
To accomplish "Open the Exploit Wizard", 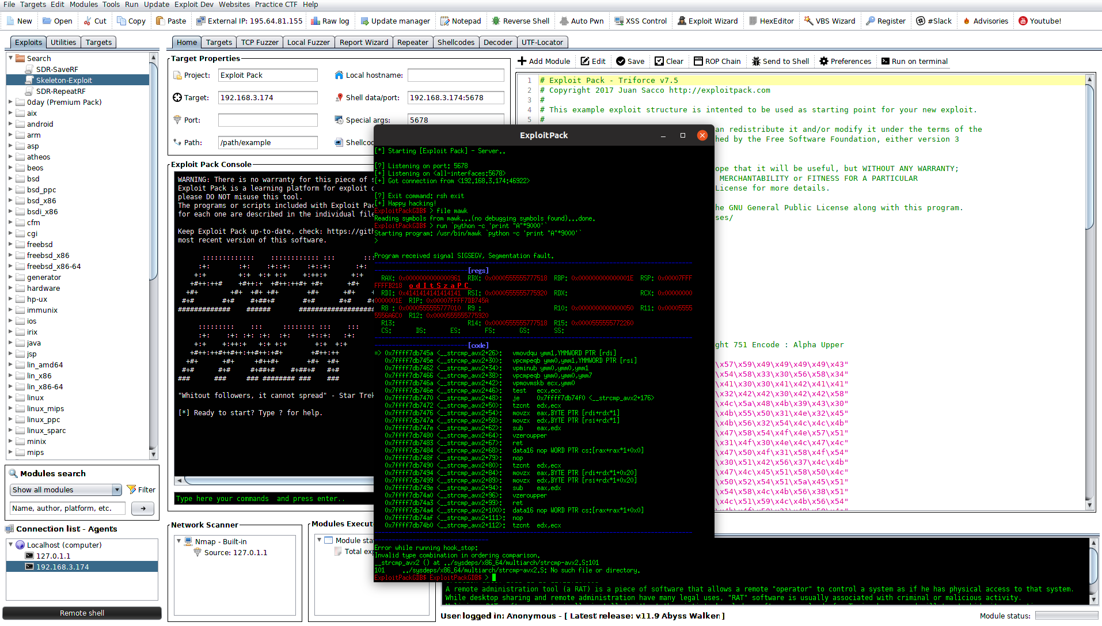I will [708, 21].
